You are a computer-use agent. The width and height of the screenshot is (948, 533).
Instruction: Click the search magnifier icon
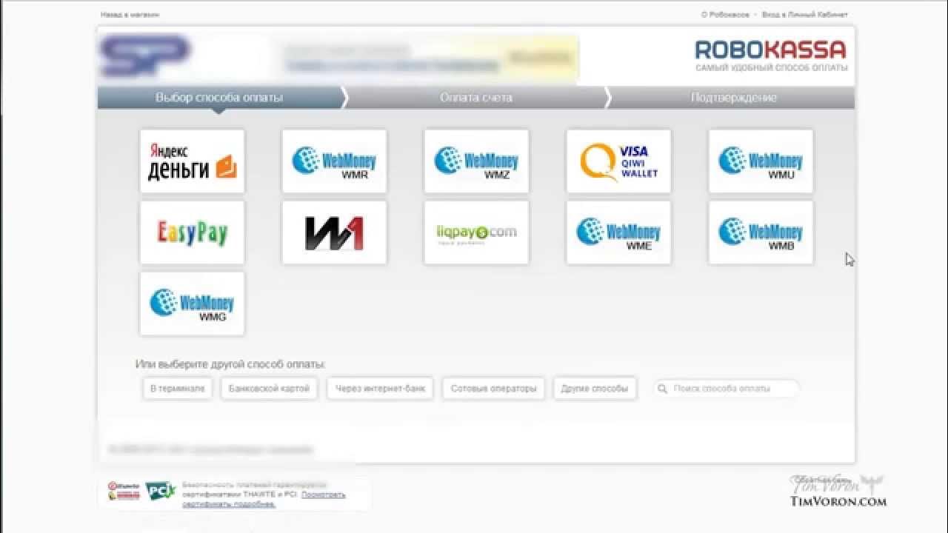point(663,389)
